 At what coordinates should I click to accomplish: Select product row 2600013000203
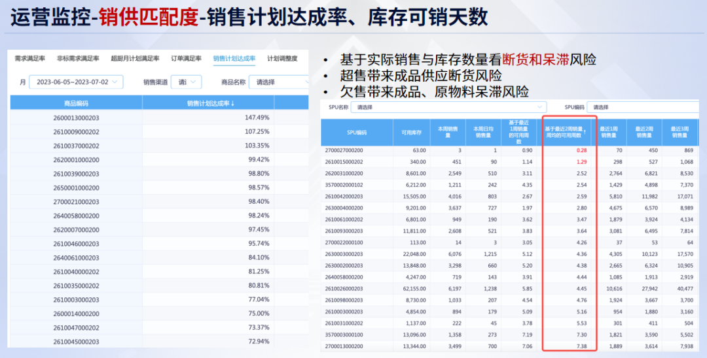[76, 118]
